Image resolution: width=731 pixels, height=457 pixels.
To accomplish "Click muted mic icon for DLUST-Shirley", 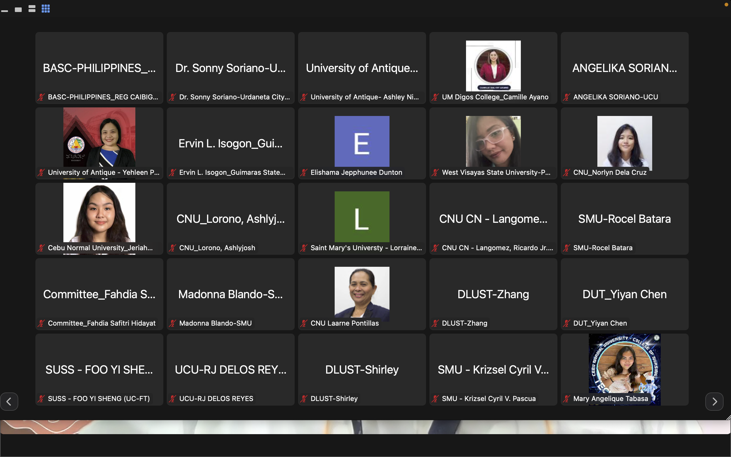I will coord(304,399).
